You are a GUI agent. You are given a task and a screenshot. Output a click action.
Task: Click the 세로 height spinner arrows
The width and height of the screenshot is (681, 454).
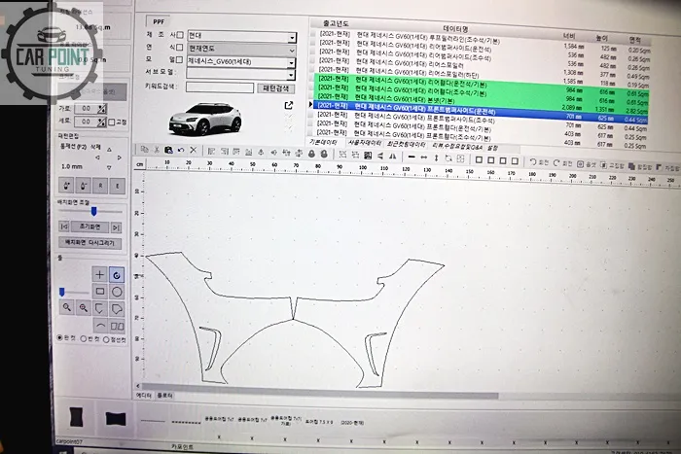pos(101,122)
